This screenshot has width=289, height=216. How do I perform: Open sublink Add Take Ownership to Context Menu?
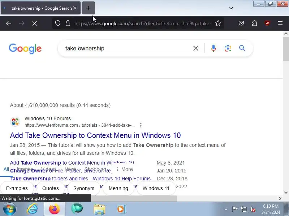72,163
